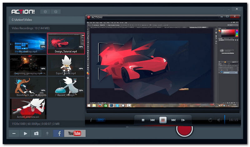Skip to the previous video in the player
Image resolution: width=250 pixels, height=147 pixels.
[x=152, y=120]
